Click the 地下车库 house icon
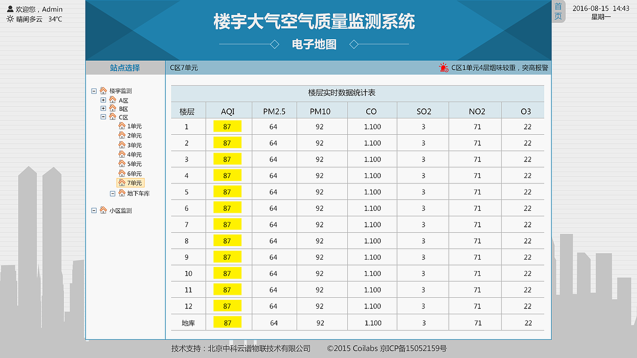The width and height of the screenshot is (637, 358). [x=122, y=193]
